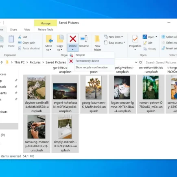Image resolution: width=177 pixels, height=177 pixels.
Task: Click the New folder icon
Action: coord(97,39)
